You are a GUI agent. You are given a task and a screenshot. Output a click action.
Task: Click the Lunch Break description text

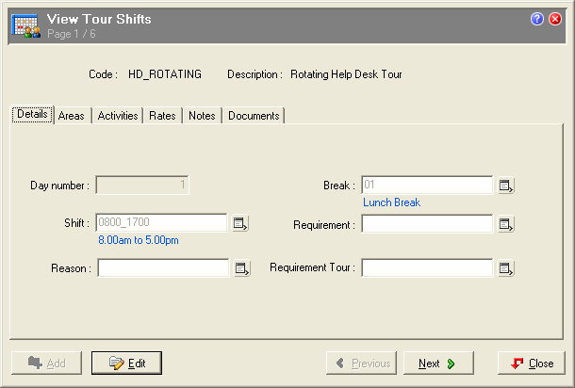391,202
